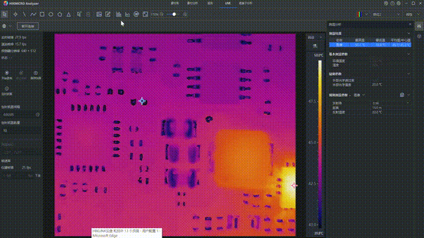Screen dimensions: 424x238
Task: Collapse the section with 20.0 ℃ optics value
Action: 409,74
